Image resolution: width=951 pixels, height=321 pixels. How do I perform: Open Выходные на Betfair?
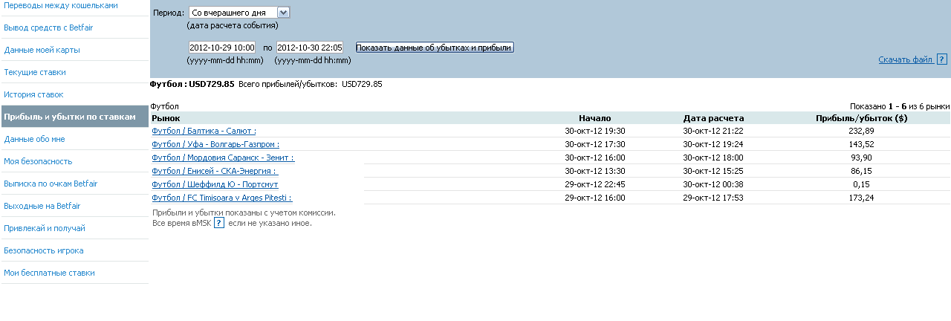42,206
